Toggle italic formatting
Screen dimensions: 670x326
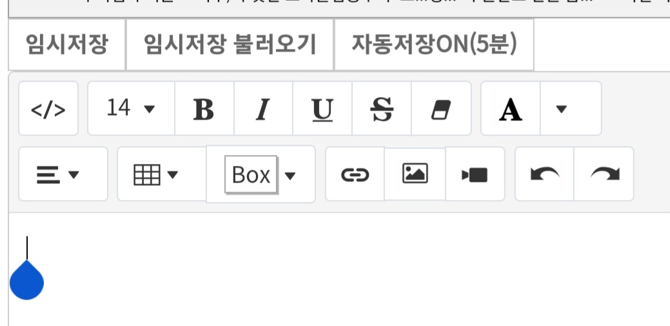263,108
